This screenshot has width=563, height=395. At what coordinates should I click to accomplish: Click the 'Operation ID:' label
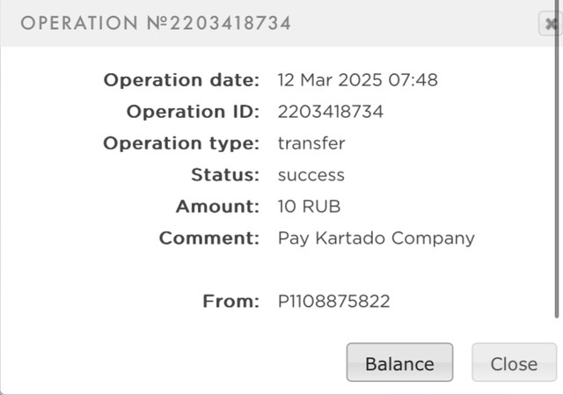(x=193, y=112)
